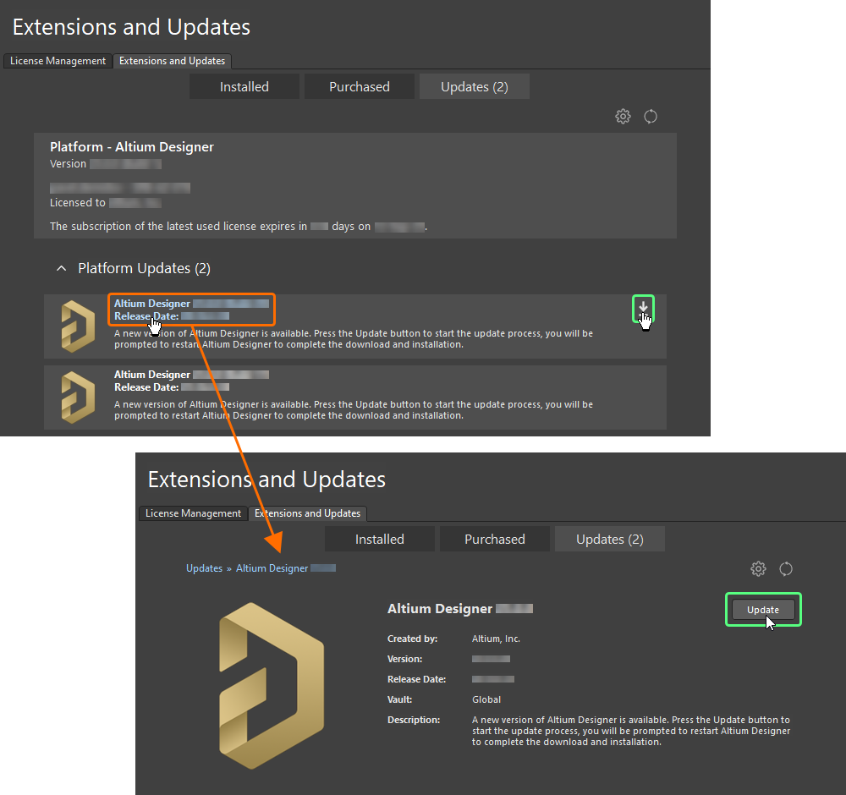
Task: Open Installed tab in upper window
Action: (244, 87)
